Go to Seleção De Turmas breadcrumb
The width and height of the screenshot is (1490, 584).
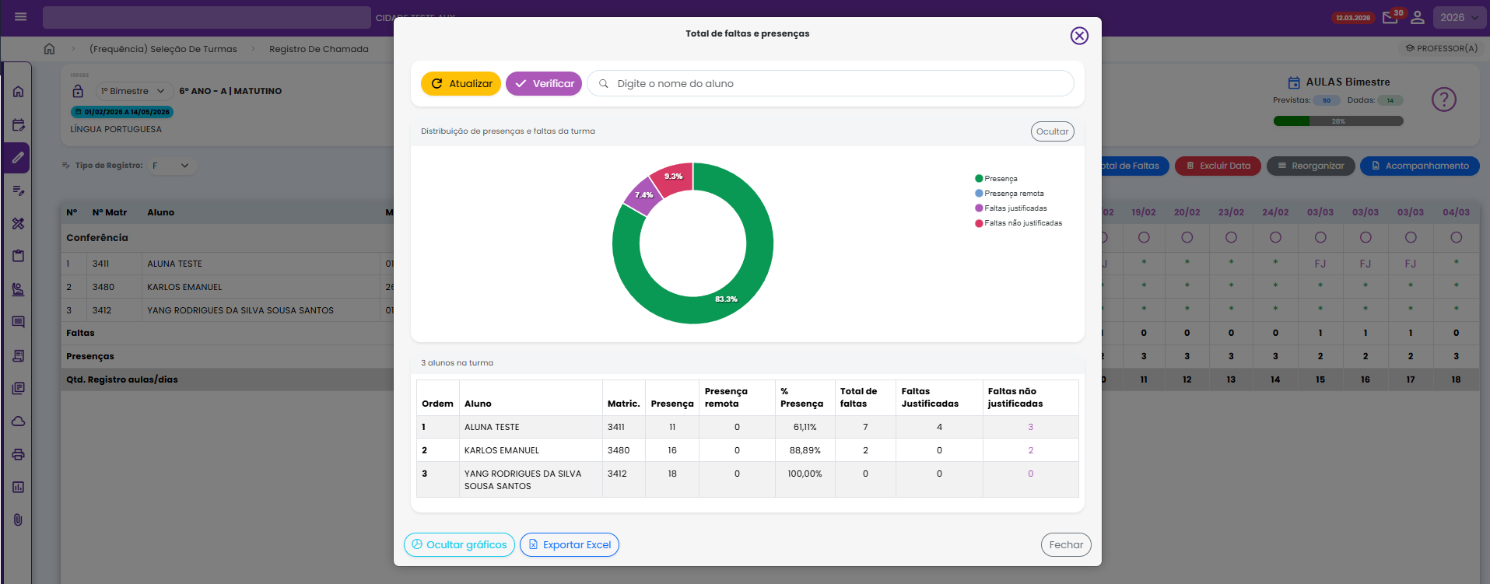(x=163, y=49)
